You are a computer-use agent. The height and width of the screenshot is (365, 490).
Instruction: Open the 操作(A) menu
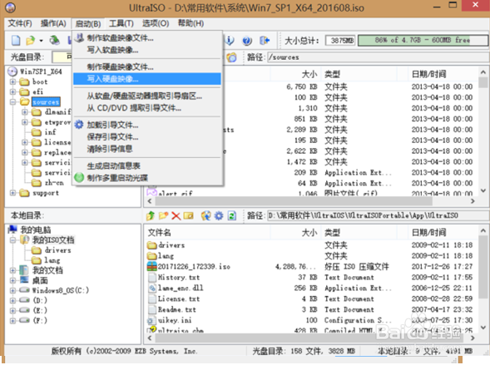click(x=53, y=23)
